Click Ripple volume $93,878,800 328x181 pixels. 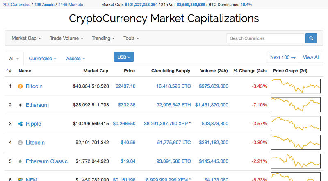[x=215, y=124]
